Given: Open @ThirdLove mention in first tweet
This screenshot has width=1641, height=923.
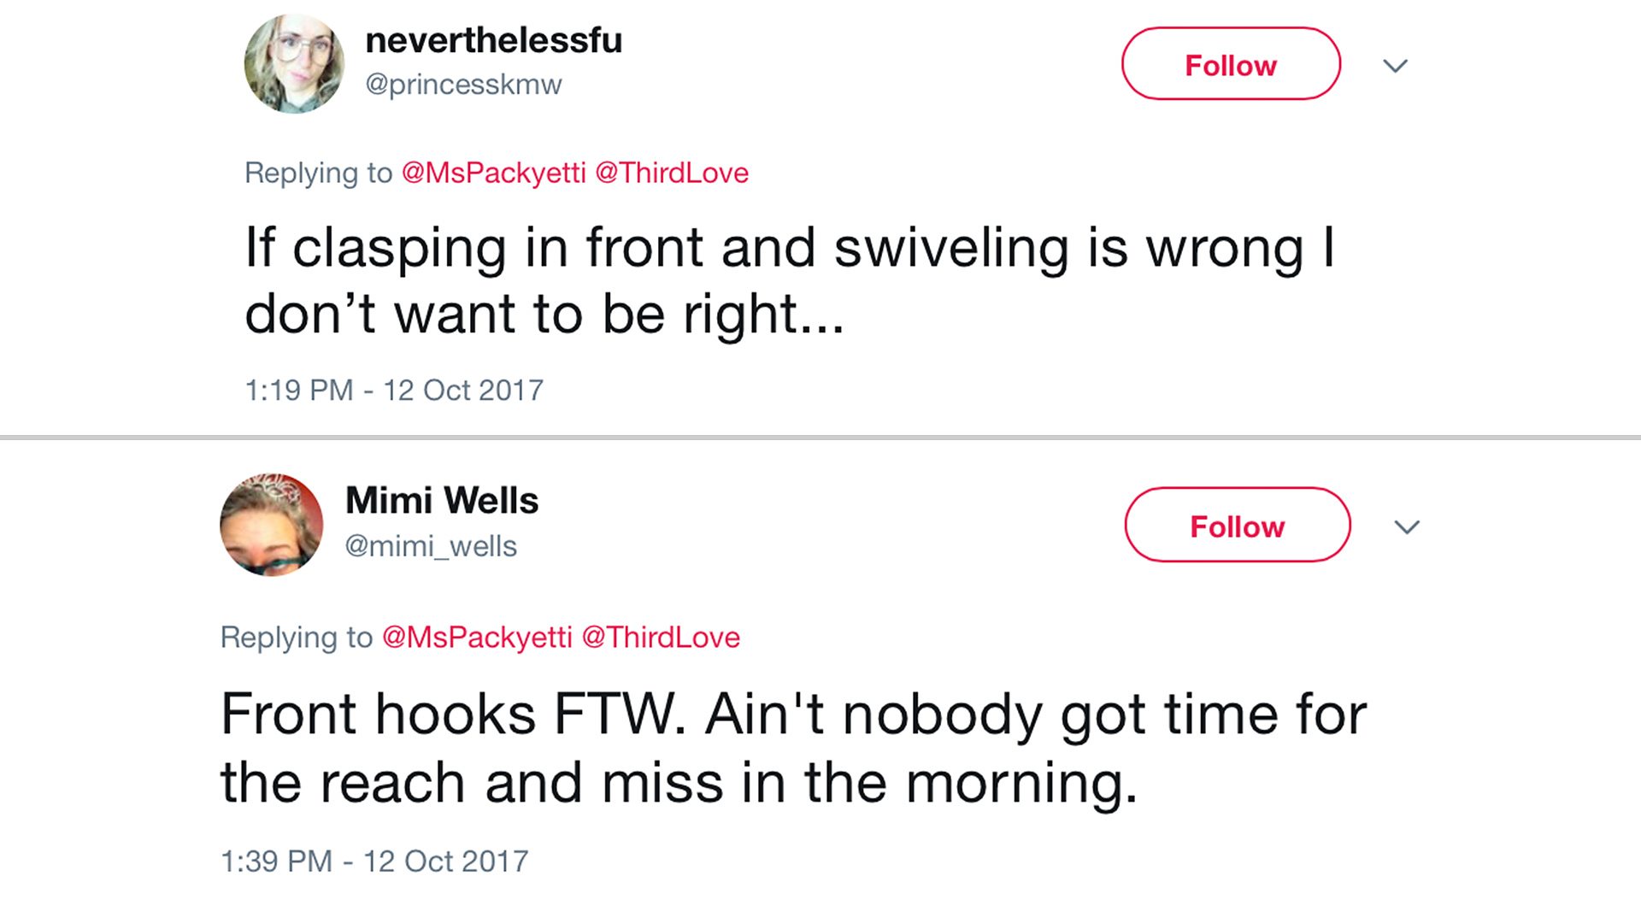Looking at the screenshot, I should pyautogui.click(x=671, y=173).
